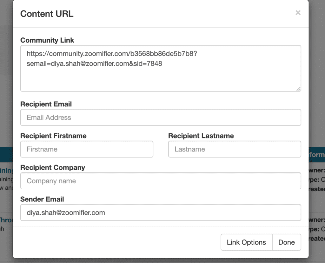Click the Recipient Email label
Viewport: 325px width, 263px height.
[46, 104]
